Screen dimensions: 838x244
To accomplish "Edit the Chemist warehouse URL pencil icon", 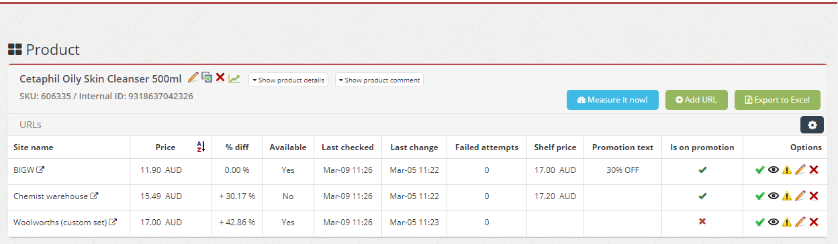I will pyautogui.click(x=800, y=196).
